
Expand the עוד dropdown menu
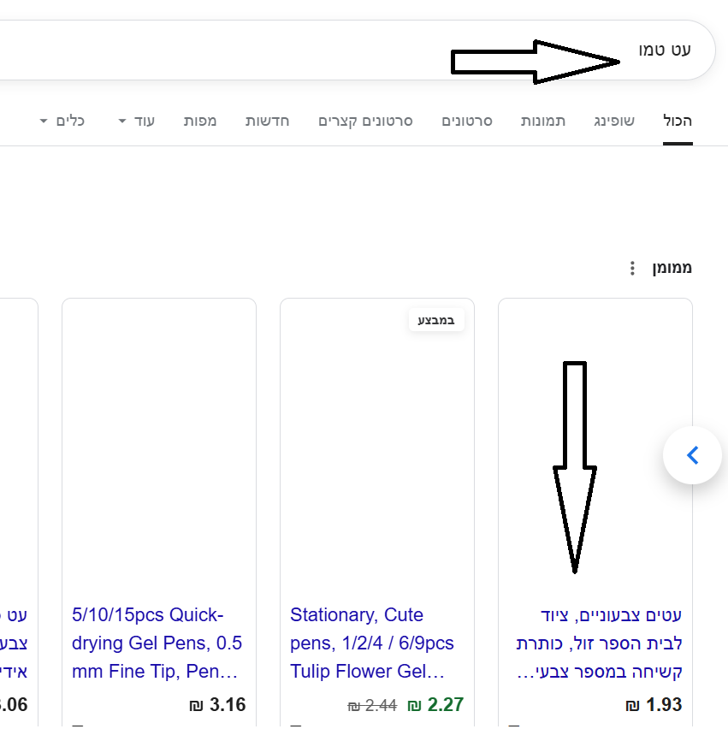tap(137, 121)
